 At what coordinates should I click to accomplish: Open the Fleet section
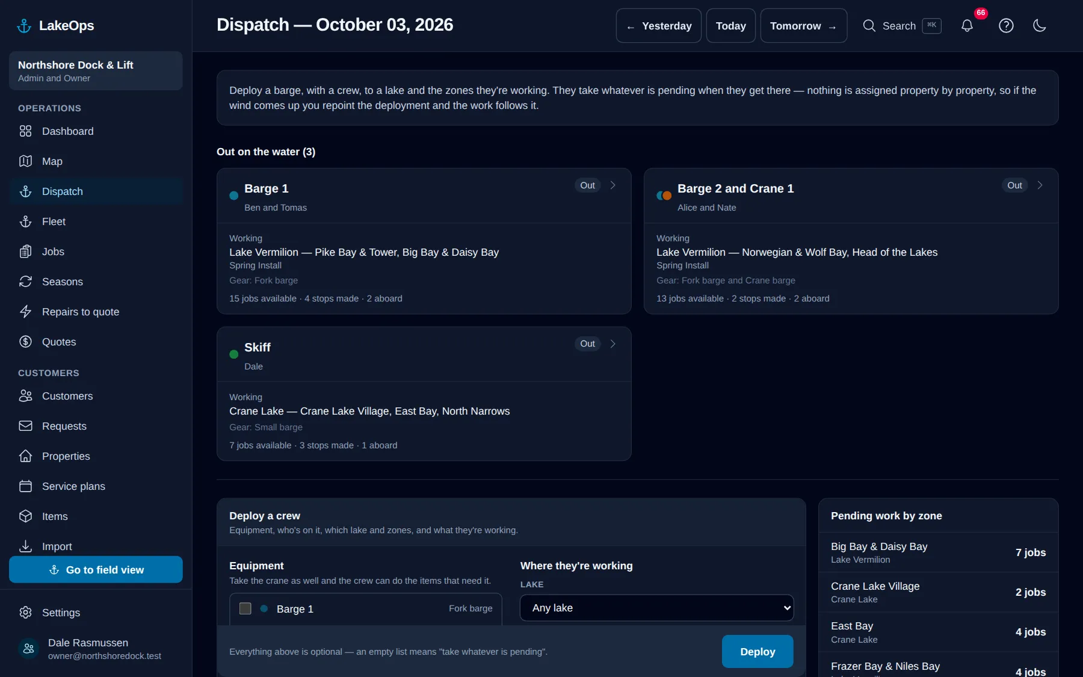(x=96, y=221)
